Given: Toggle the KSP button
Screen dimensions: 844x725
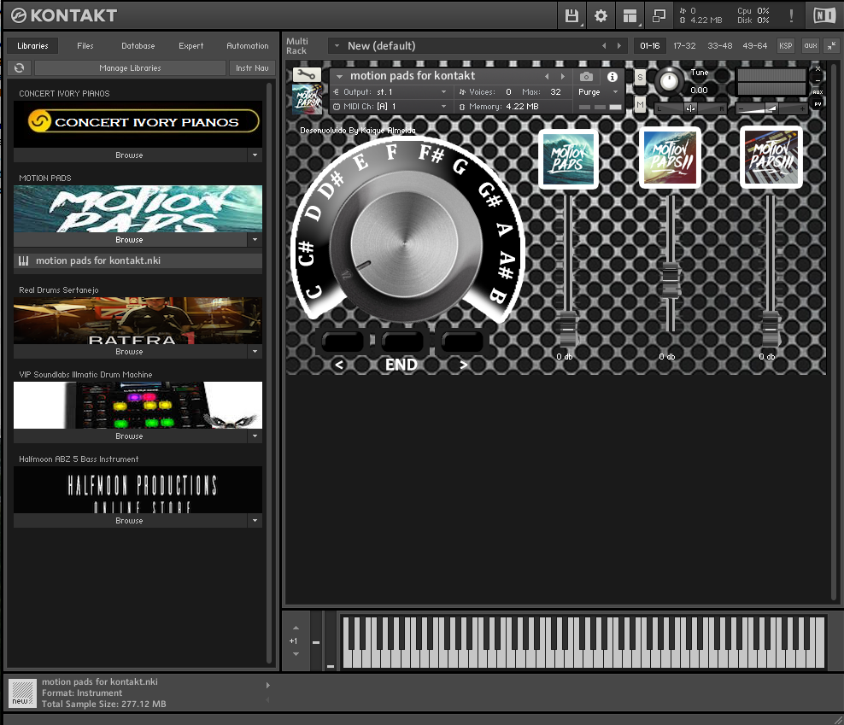Looking at the screenshot, I should [x=785, y=46].
